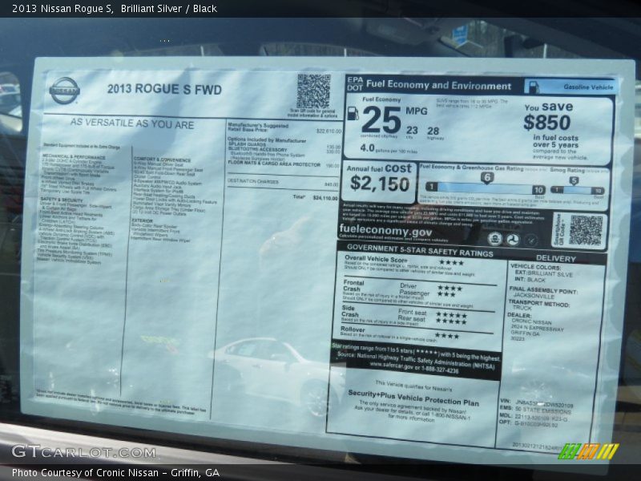641x481 pixels.
Task: Click the Overall Vehicle Score stars
Action: click(x=451, y=263)
